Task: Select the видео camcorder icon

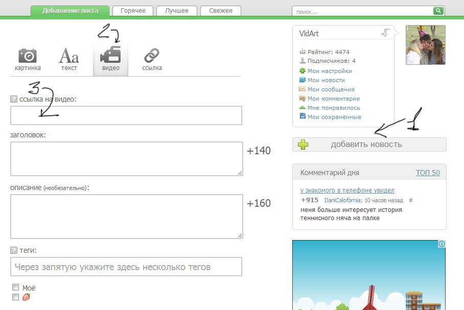Action: (x=110, y=55)
